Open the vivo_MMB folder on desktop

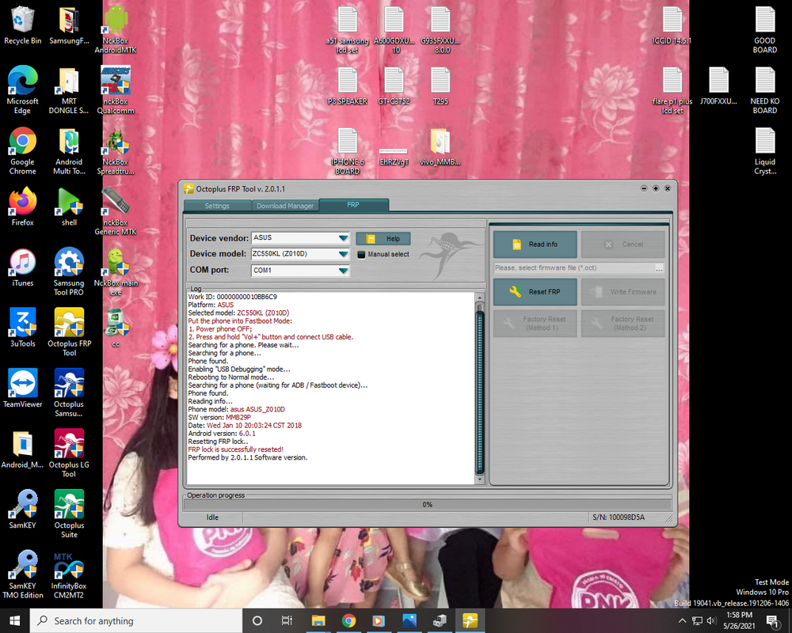pyautogui.click(x=440, y=146)
